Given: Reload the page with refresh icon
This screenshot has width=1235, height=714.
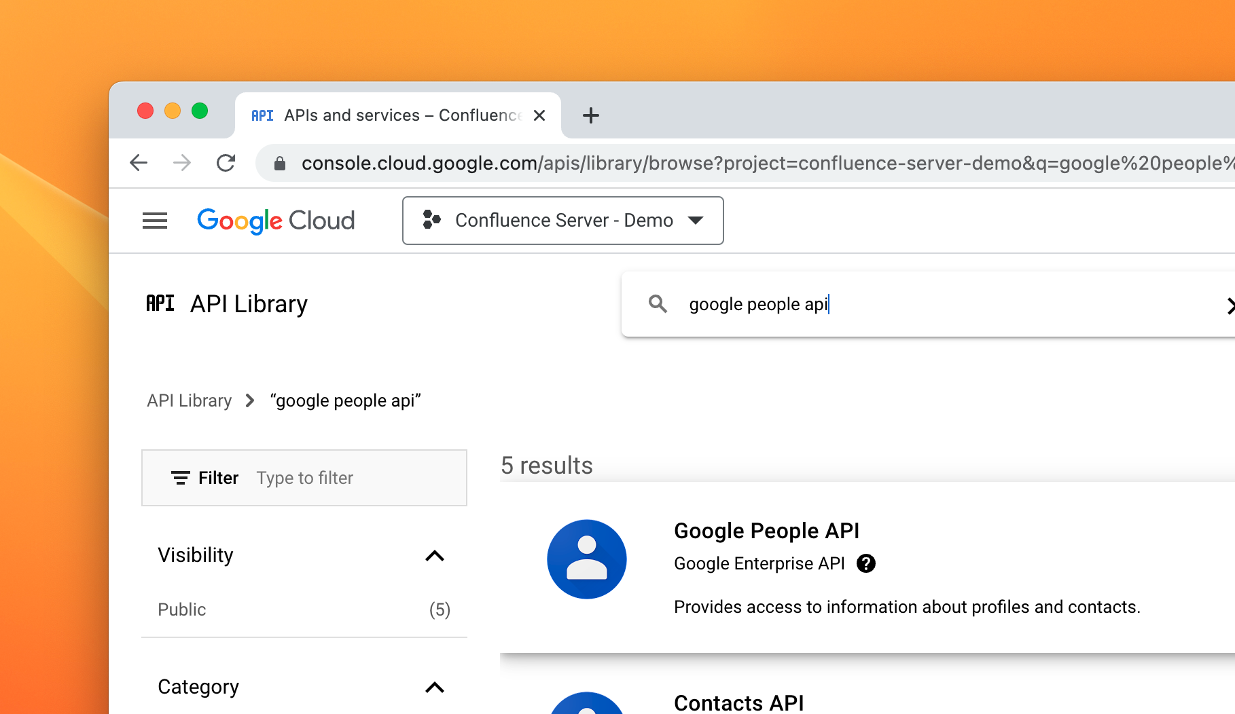Looking at the screenshot, I should [226, 163].
